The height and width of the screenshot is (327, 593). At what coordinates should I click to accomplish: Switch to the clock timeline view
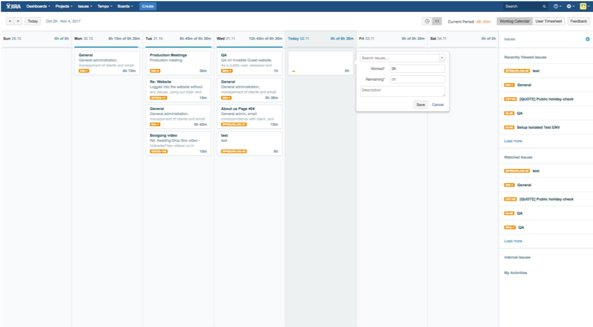tap(427, 21)
